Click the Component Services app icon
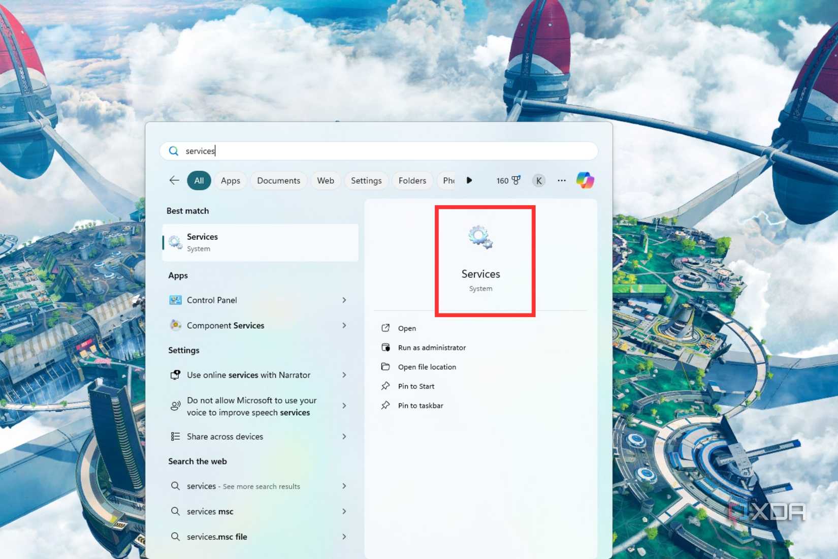838x559 pixels. (175, 325)
